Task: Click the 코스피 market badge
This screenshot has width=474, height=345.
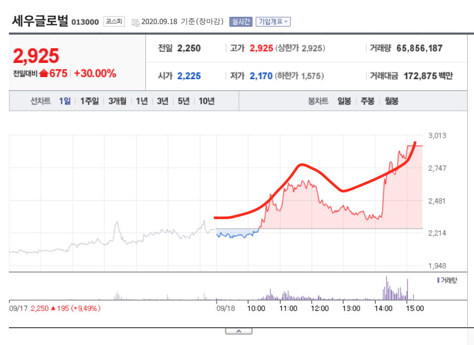Action: coord(114,21)
